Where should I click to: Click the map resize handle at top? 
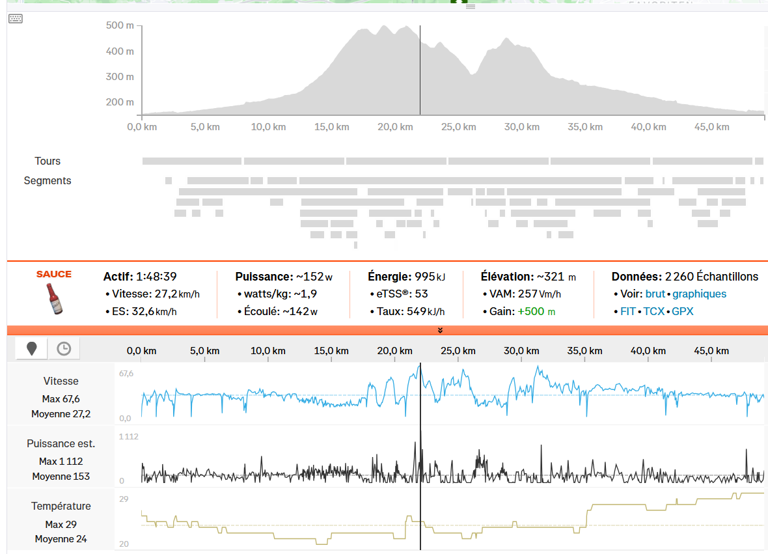[471, 7]
